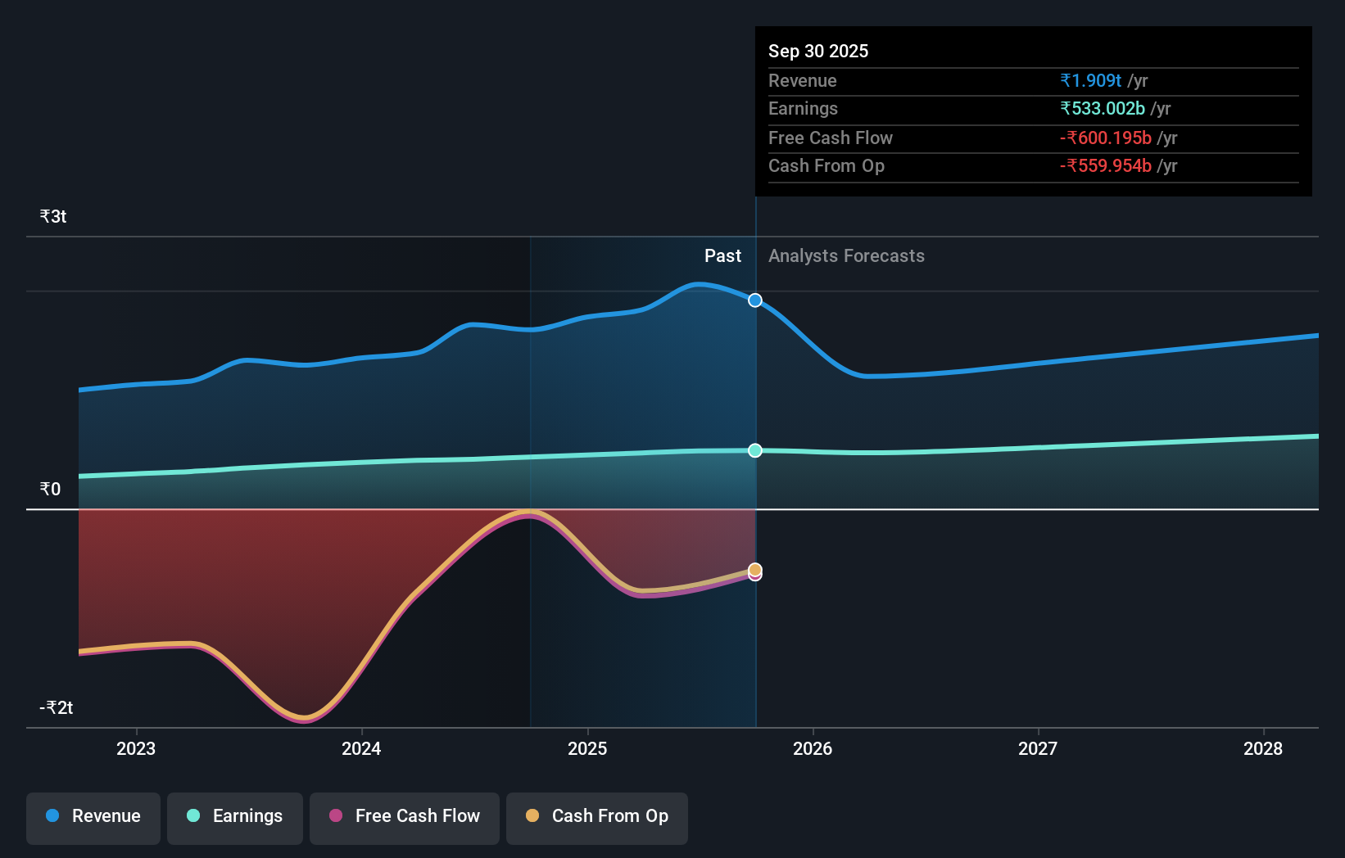This screenshot has height=858, width=1345.
Task: Select the orange Cash From Op dot icon
Action: [x=532, y=816]
